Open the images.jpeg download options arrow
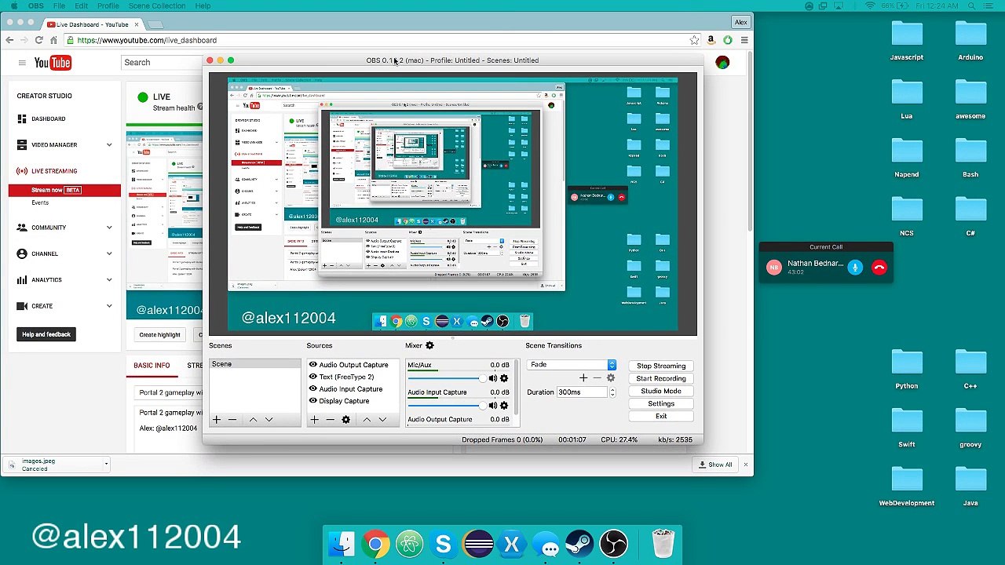This screenshot has width=1005, height=565. [106, 465]
